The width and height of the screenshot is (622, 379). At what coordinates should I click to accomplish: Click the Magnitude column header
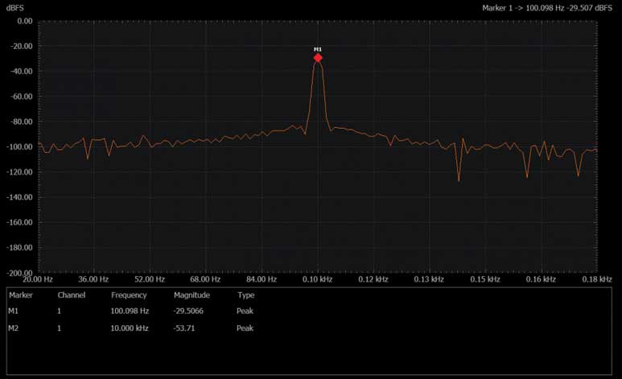coord(192,295)
